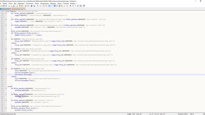Image resolution: width=205 pixels, height=115 pixels.
Task: Click the Paste clipboard icon
Action: coord(22,6)
